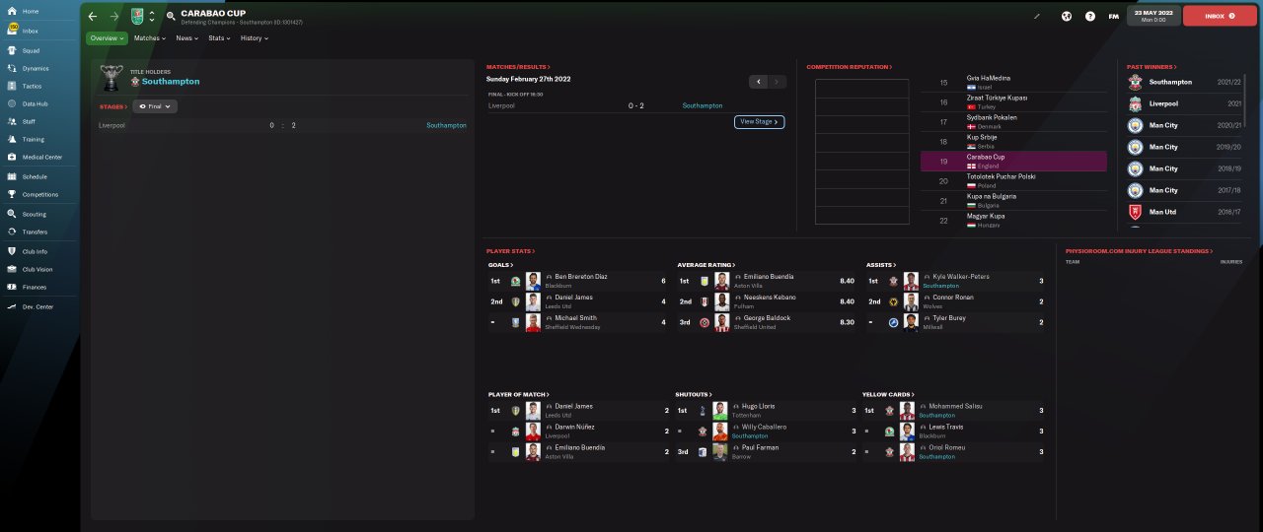Open the Stages section link
This screenshot has width=1263, height=532.
(x=113, y=105)
